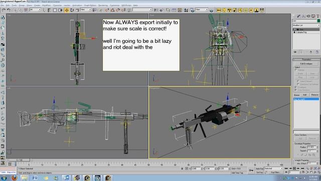The height and width of the screenshot is (181, 321).
Task: Open the Motion command panel tab
Action: pyautogui.click(x=308, y=16)
